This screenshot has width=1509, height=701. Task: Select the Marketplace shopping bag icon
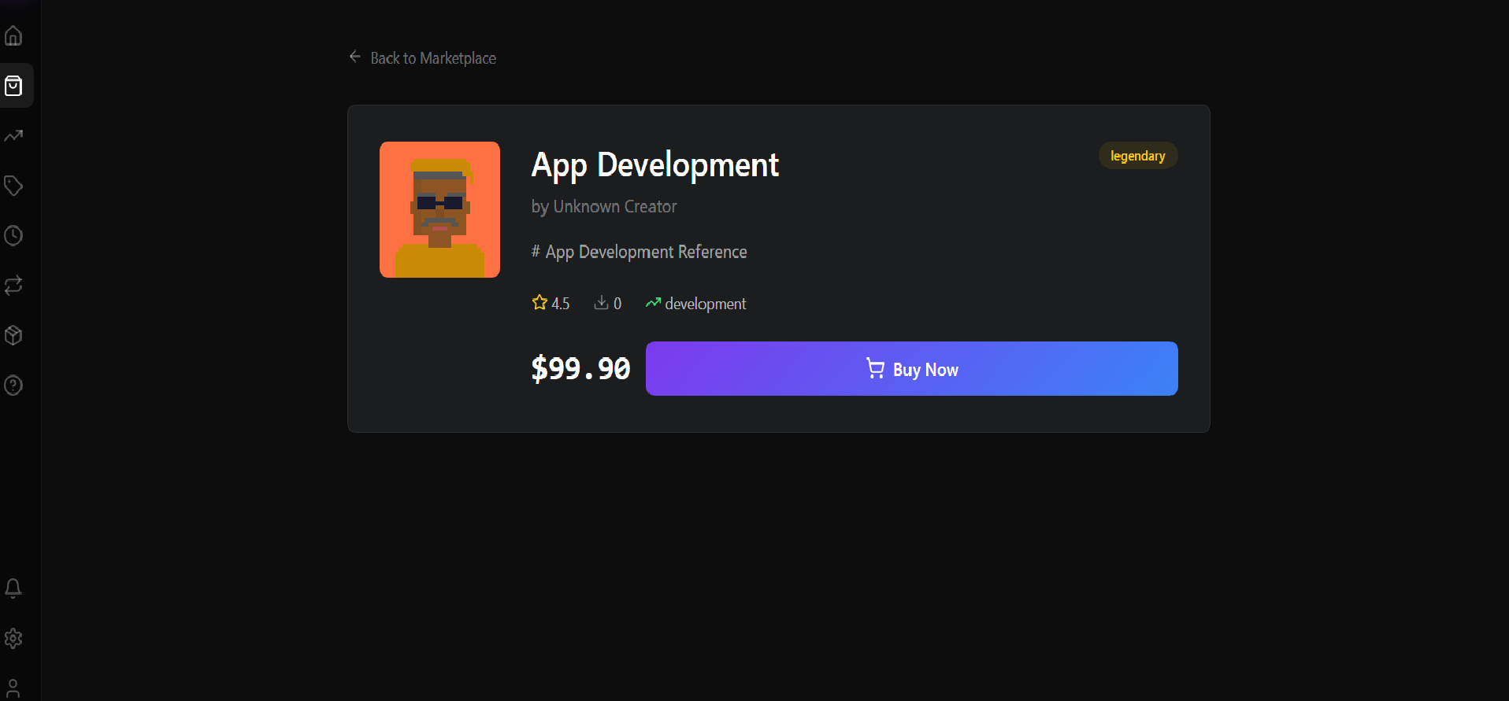tap(13, 86)
